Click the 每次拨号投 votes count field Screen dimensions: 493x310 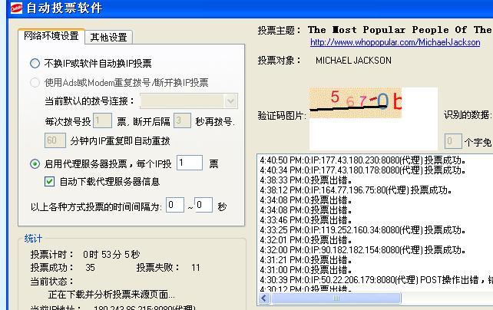click(103, 121)
